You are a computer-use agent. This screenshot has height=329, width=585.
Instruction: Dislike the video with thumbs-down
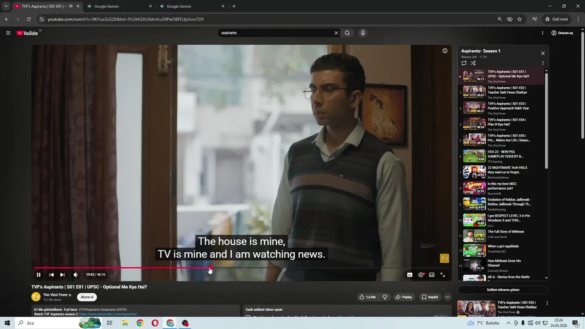(385, 297)
